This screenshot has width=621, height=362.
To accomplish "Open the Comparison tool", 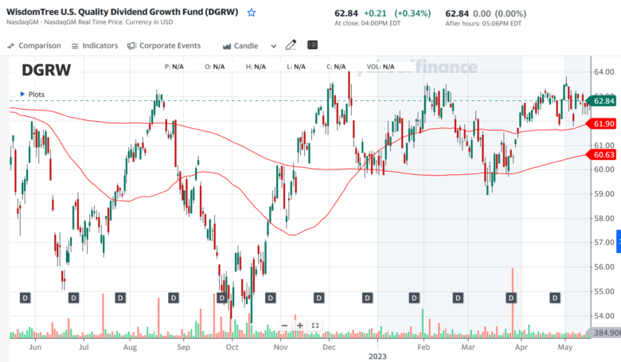I will [x=34, y=45].
